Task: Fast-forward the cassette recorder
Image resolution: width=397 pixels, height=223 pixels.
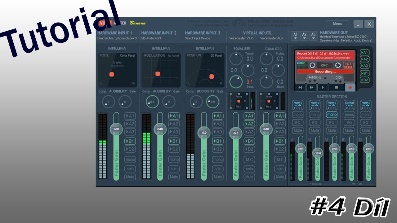Action: pos(311,87)
